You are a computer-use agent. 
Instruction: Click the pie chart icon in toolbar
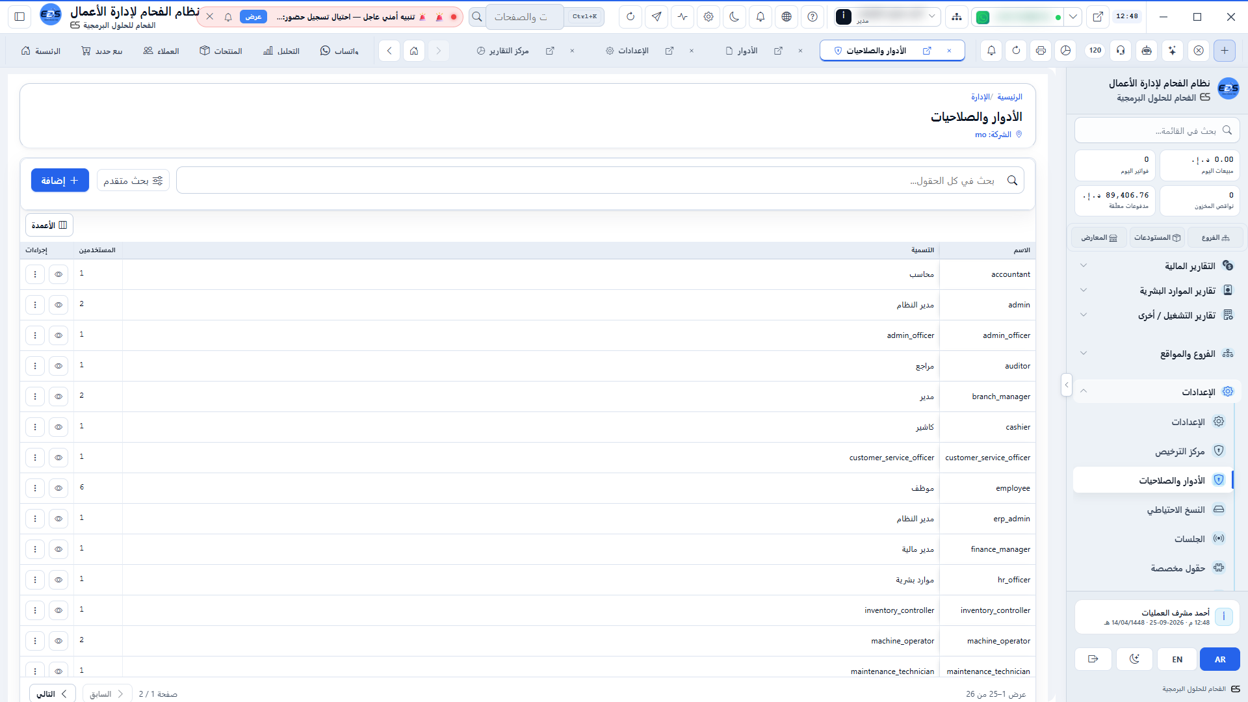pyautogui.click(x=1065, y=51)
